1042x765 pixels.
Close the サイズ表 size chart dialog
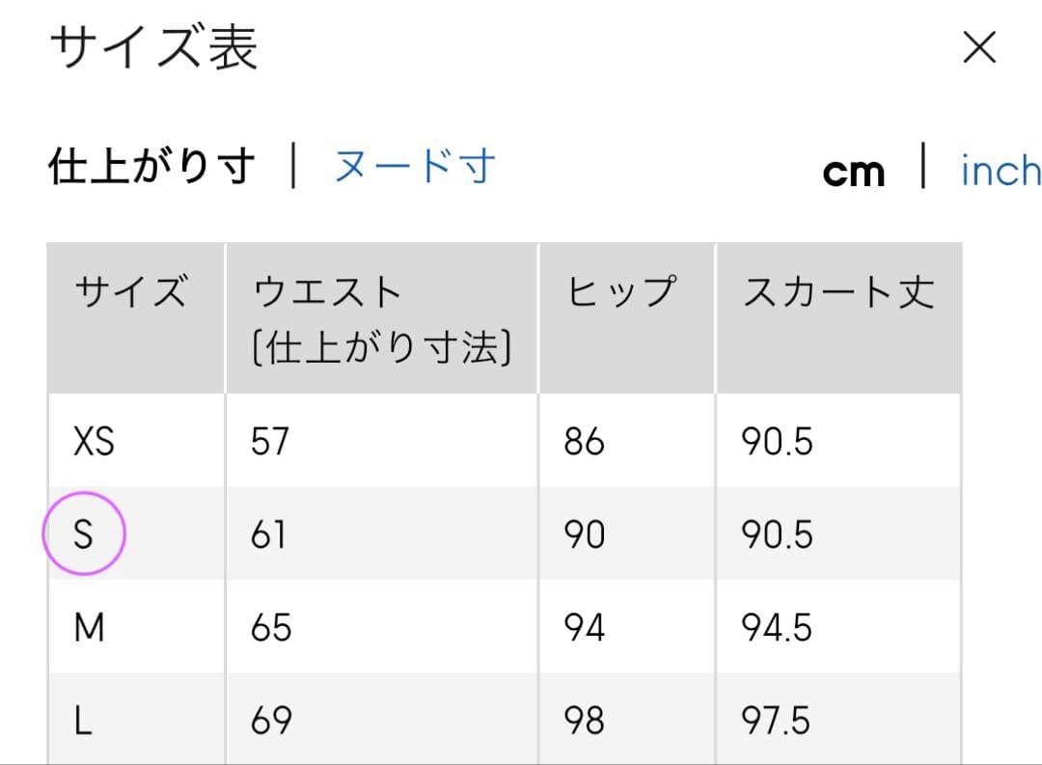click(x=978, y=47)
